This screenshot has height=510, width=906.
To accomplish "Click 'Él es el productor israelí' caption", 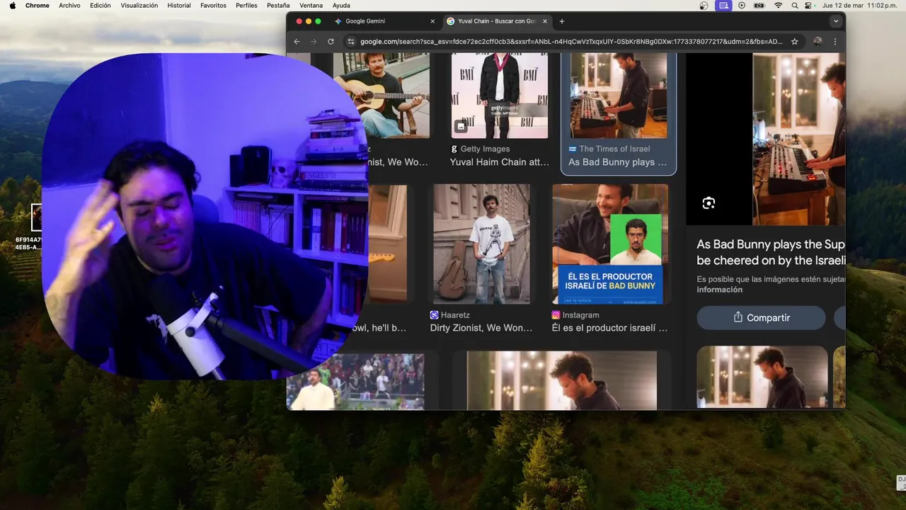I will (609, 328).
